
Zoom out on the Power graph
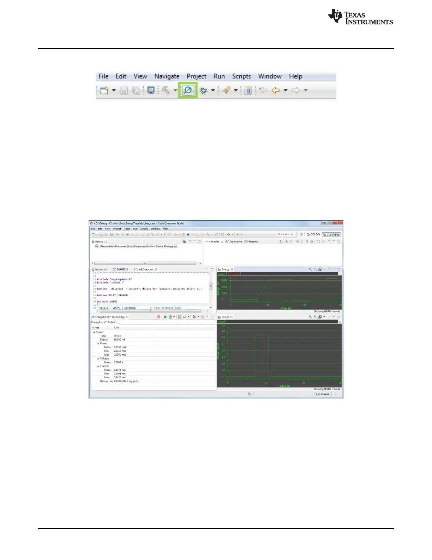click(x=315, y=317)
